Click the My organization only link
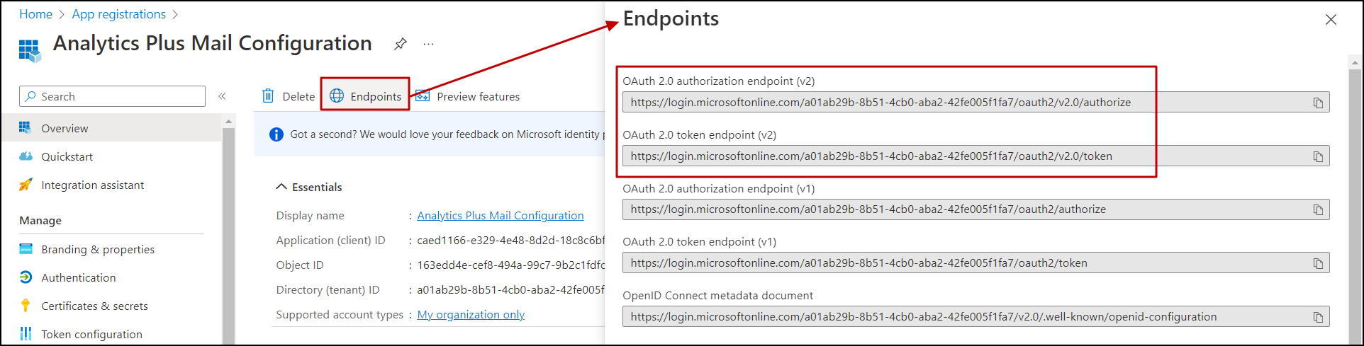 pyautogui.click(x=471, y=314)
